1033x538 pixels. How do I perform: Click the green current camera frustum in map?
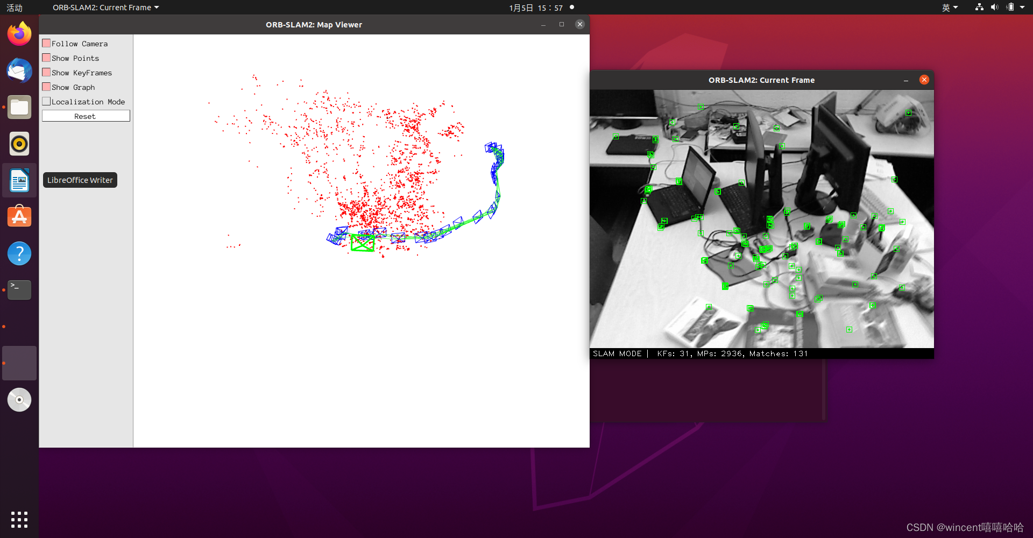[363, 243]
